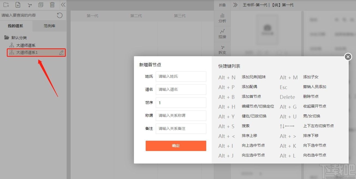Select the branch arrow tool in toolbar
Image resolution: width=356 pixels, height=179 pixels.
(x=29, y=5)
